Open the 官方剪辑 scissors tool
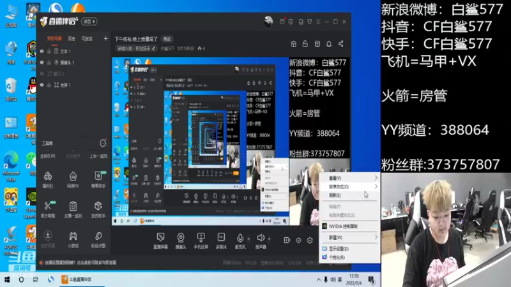The image size is (511, 287). tap(48, 209)
